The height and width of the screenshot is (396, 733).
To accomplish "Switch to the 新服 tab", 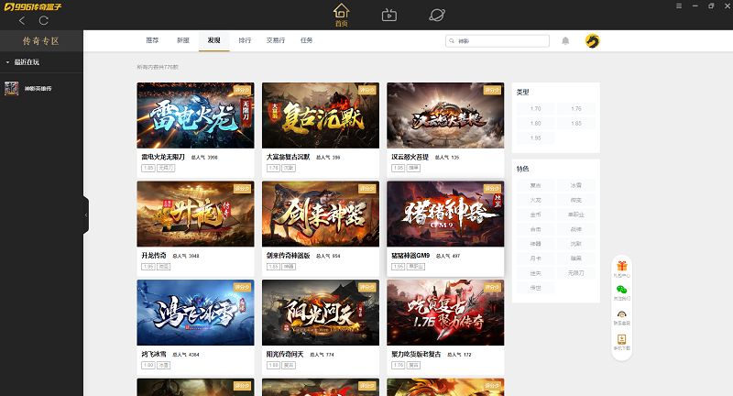I will click(x=182, y=40).
